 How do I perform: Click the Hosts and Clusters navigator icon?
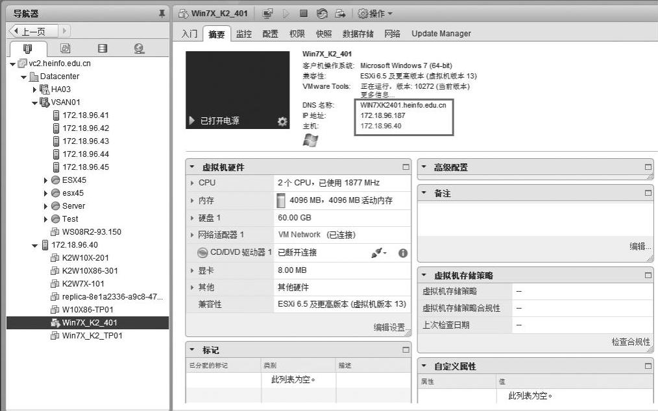[x=28, y=49]
